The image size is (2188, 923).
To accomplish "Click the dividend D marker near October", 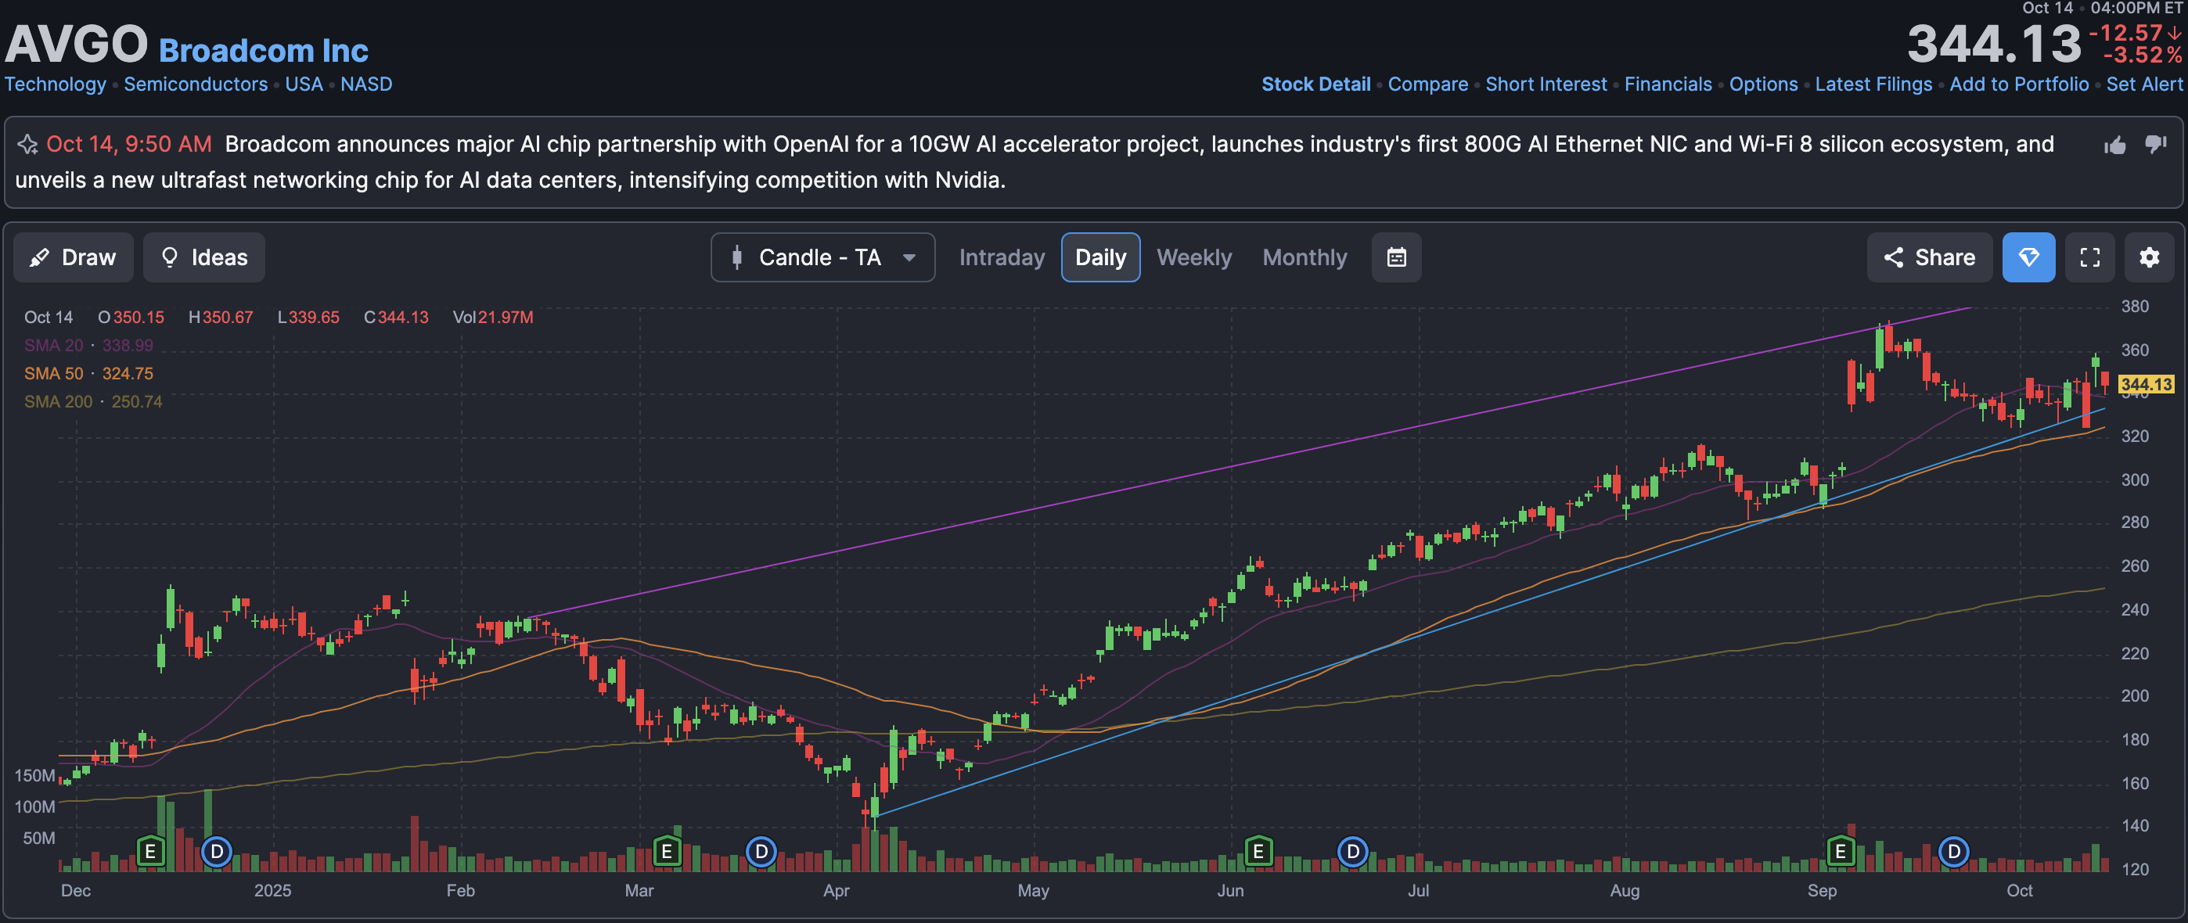I will (1953, 850).
